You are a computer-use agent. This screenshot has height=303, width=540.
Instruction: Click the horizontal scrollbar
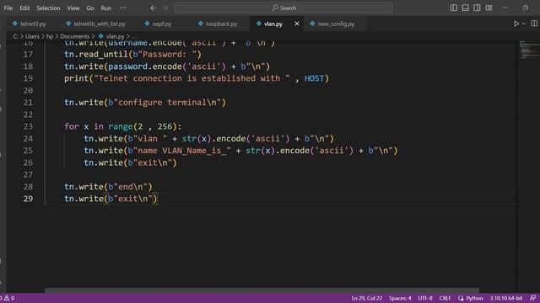click(262, 290)
